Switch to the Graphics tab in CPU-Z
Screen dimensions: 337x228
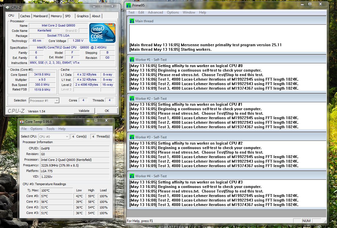coord(82,16)
